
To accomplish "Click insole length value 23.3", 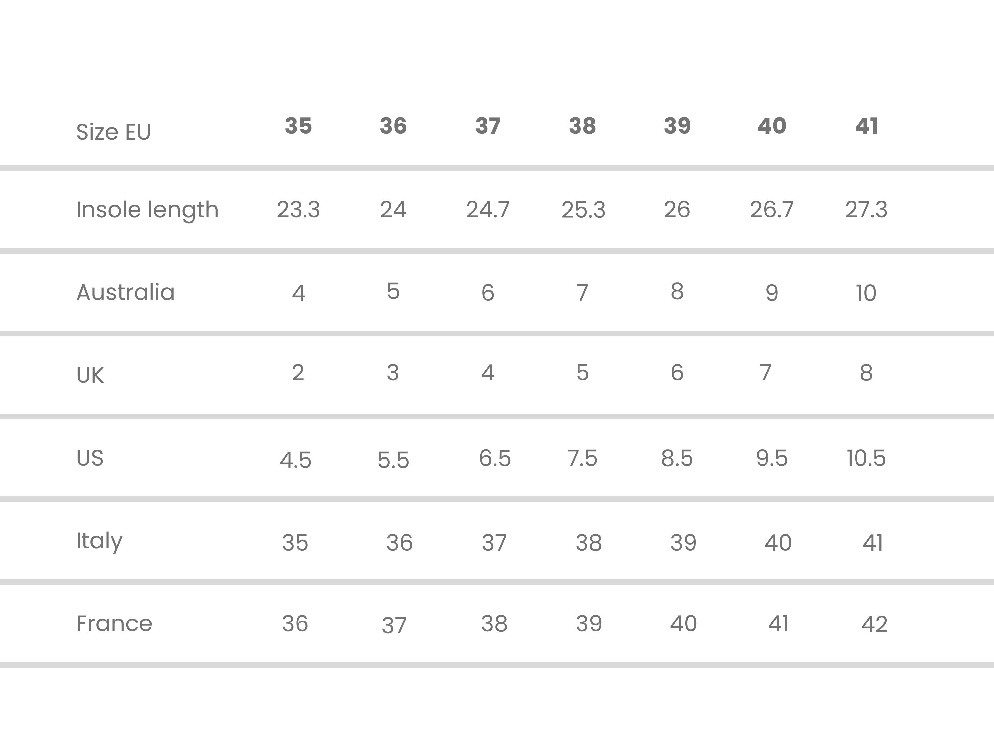I will (x=299, y=210).
